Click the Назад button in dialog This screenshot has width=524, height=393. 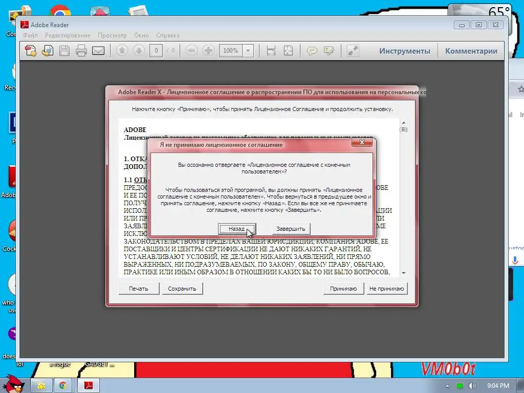pos(237,229)
